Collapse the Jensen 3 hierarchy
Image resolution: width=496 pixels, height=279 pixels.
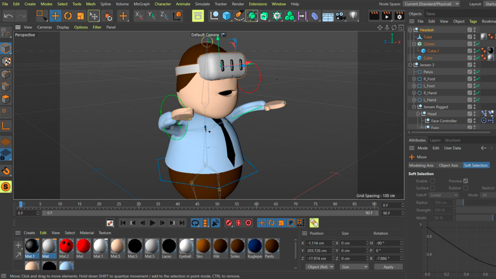410,65
